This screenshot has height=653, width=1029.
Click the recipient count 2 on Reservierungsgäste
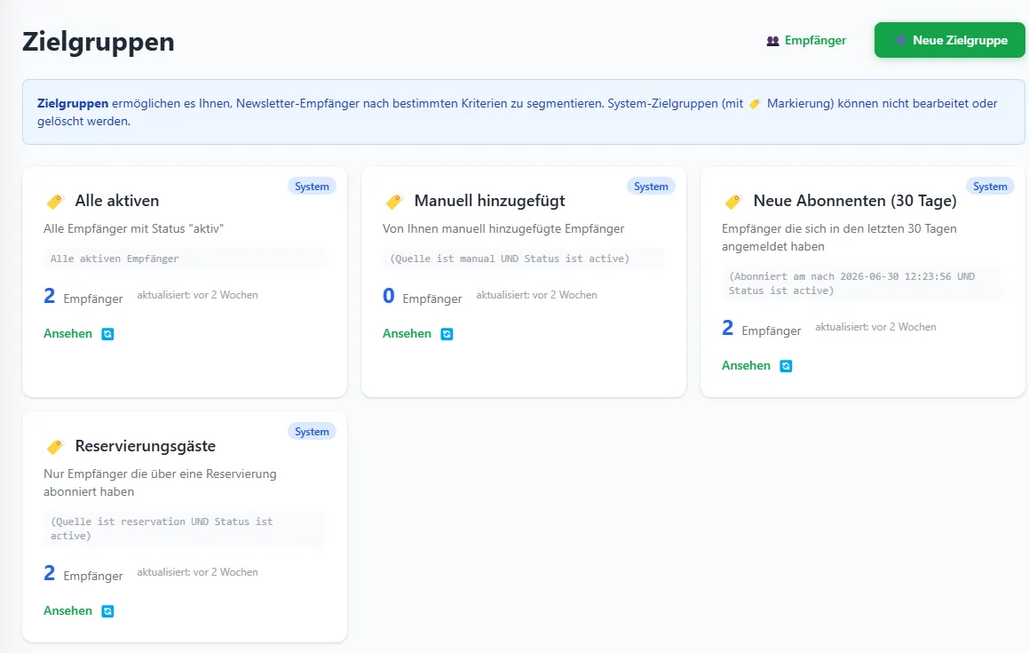[x=49, y=574]
